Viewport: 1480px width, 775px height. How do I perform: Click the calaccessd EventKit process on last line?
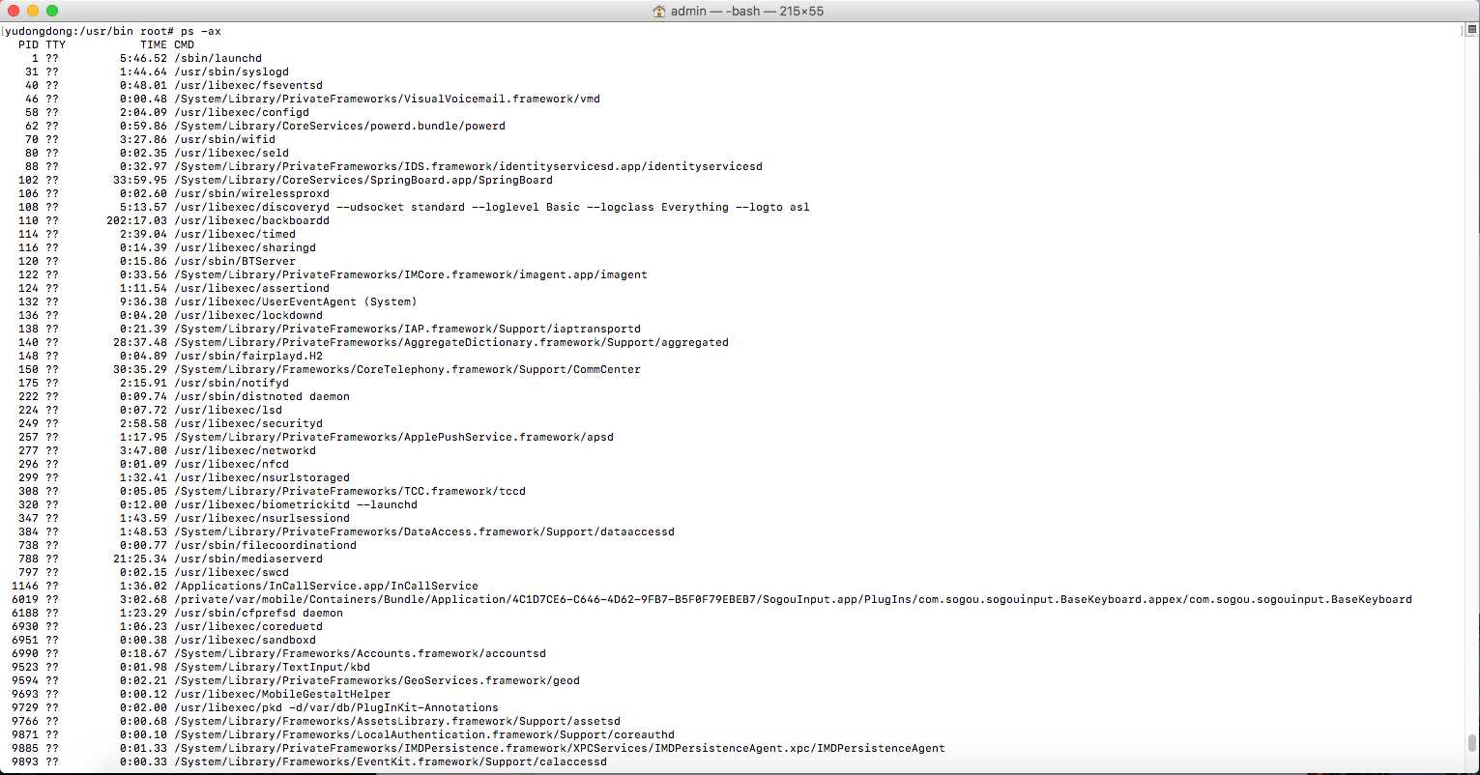point(391,761)
